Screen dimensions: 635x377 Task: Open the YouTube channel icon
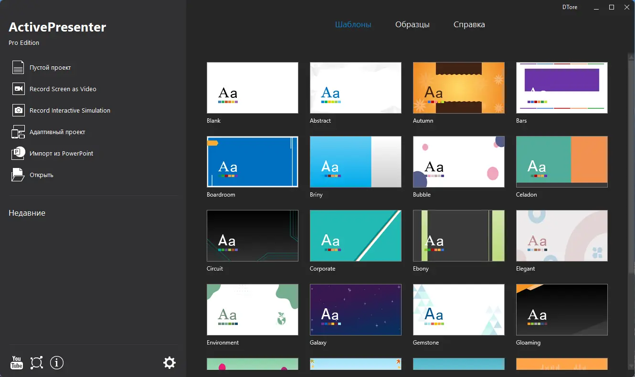pyautogui.click(x=17, y=363)
